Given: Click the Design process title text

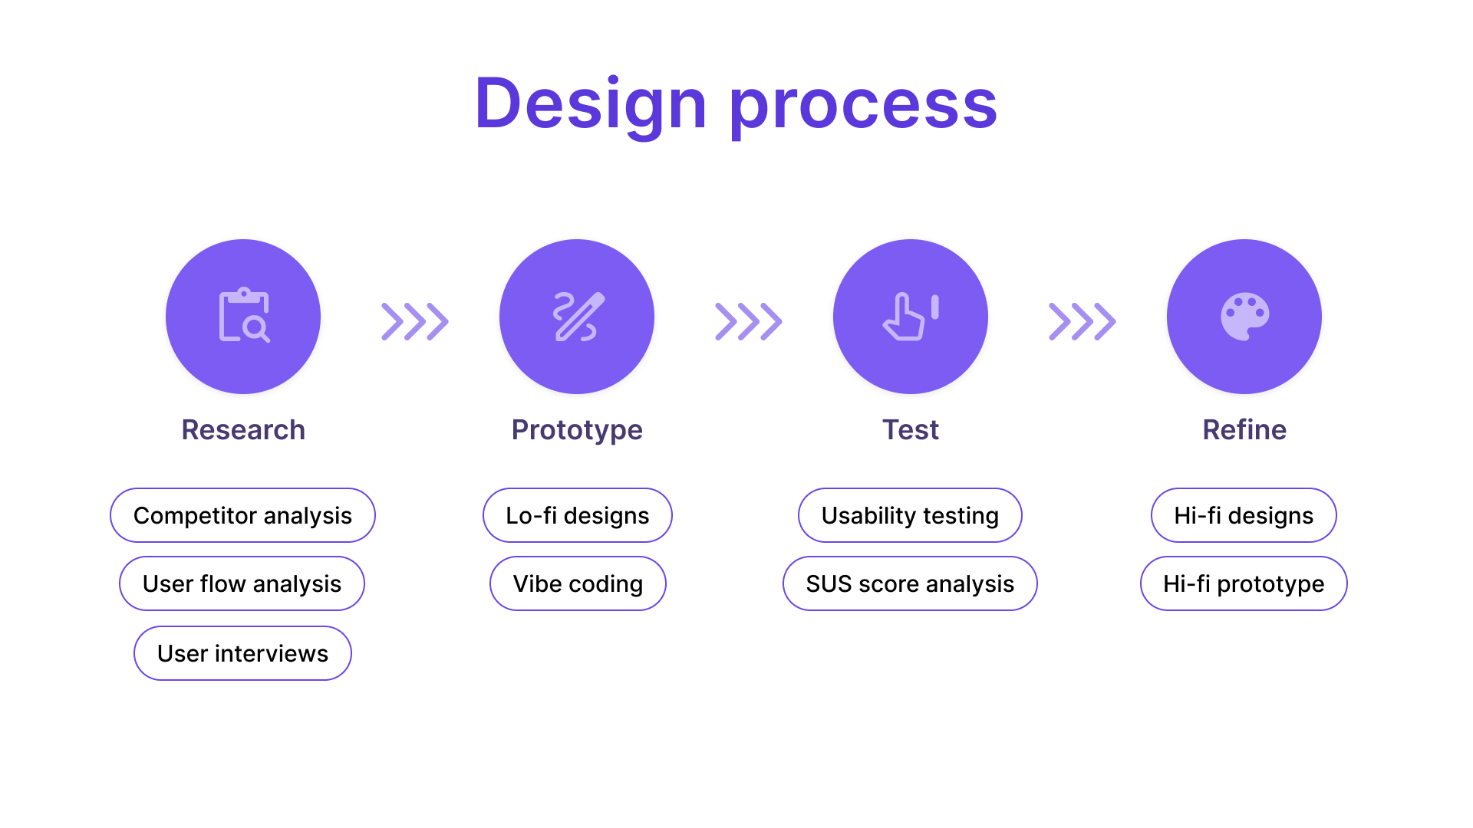Looking at the screenshot, I should pos(736,105).
